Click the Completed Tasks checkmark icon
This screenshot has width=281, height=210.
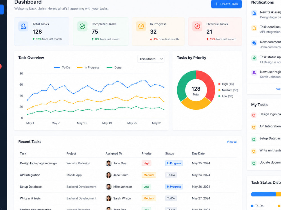pos(82,26)
